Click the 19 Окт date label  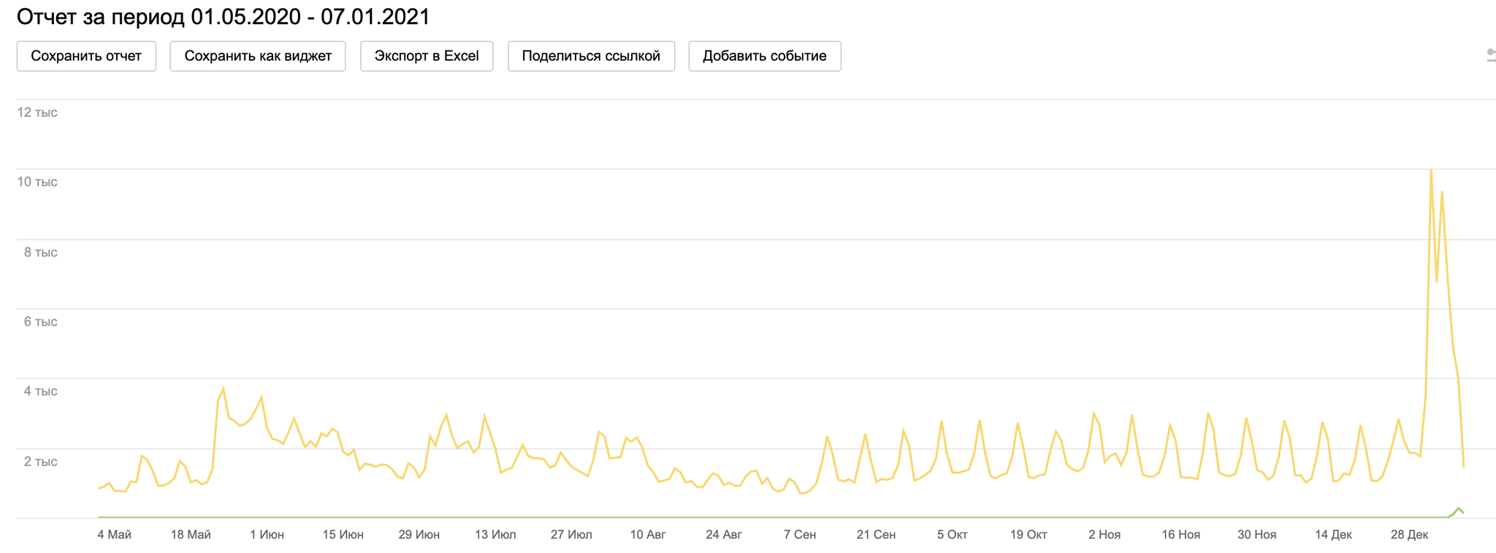pos(1028,535)
